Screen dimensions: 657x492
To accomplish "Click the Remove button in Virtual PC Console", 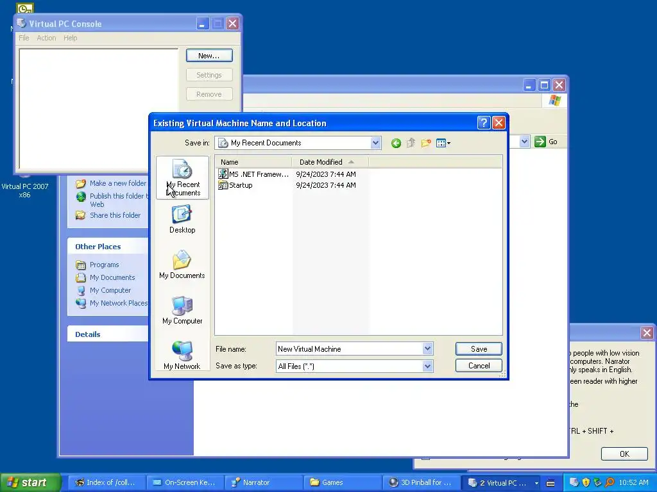I will tap(209, 94).
